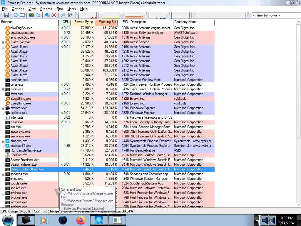Select the lsass.exe row
The image size is (301, 226).
(x=107, y=122)
